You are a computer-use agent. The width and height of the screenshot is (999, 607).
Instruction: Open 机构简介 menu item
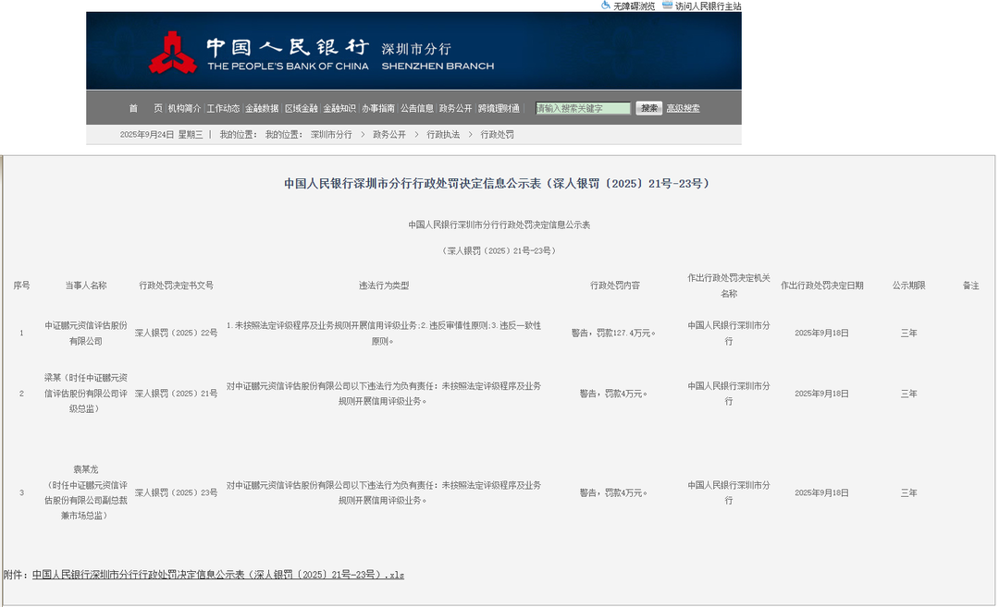pos(183,108)
